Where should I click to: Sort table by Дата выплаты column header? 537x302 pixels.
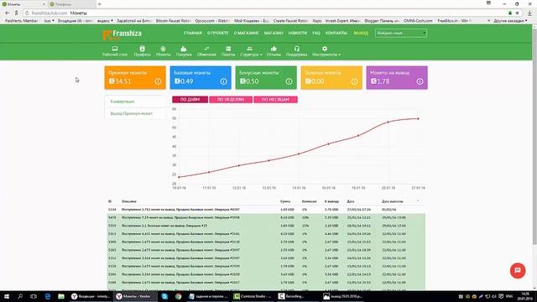pos(393,201)
